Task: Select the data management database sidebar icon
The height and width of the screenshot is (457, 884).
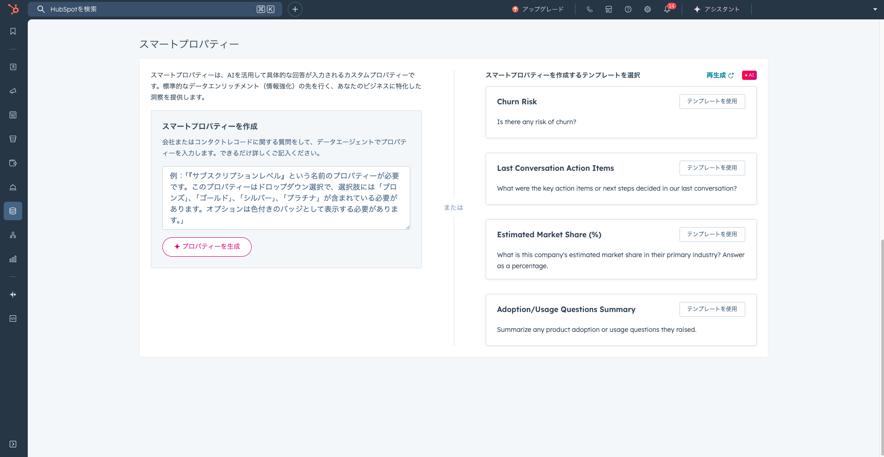Action: point(13,211)
